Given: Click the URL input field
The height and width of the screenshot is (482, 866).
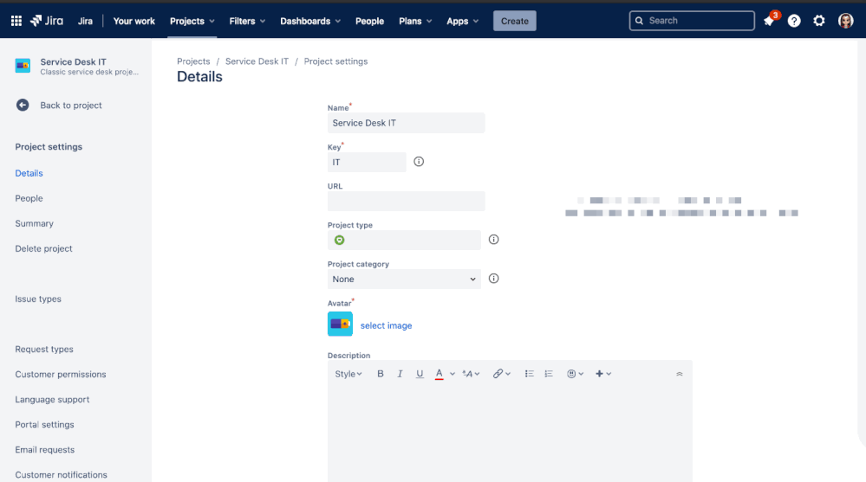Looking at the screenshot, I should pyautogui.click(x=407, y=202).
